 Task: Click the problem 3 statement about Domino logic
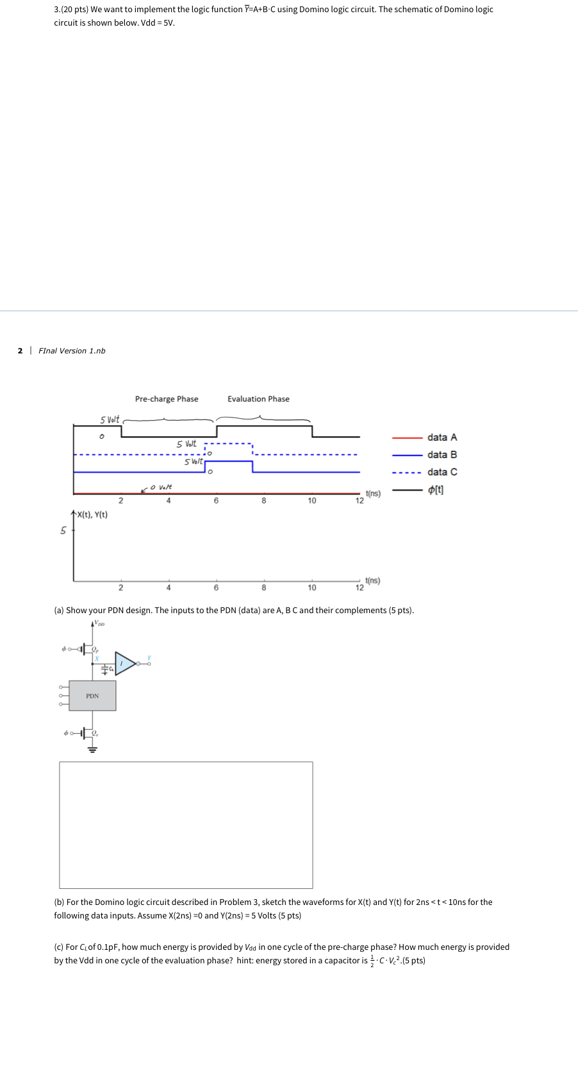[274, 16]
